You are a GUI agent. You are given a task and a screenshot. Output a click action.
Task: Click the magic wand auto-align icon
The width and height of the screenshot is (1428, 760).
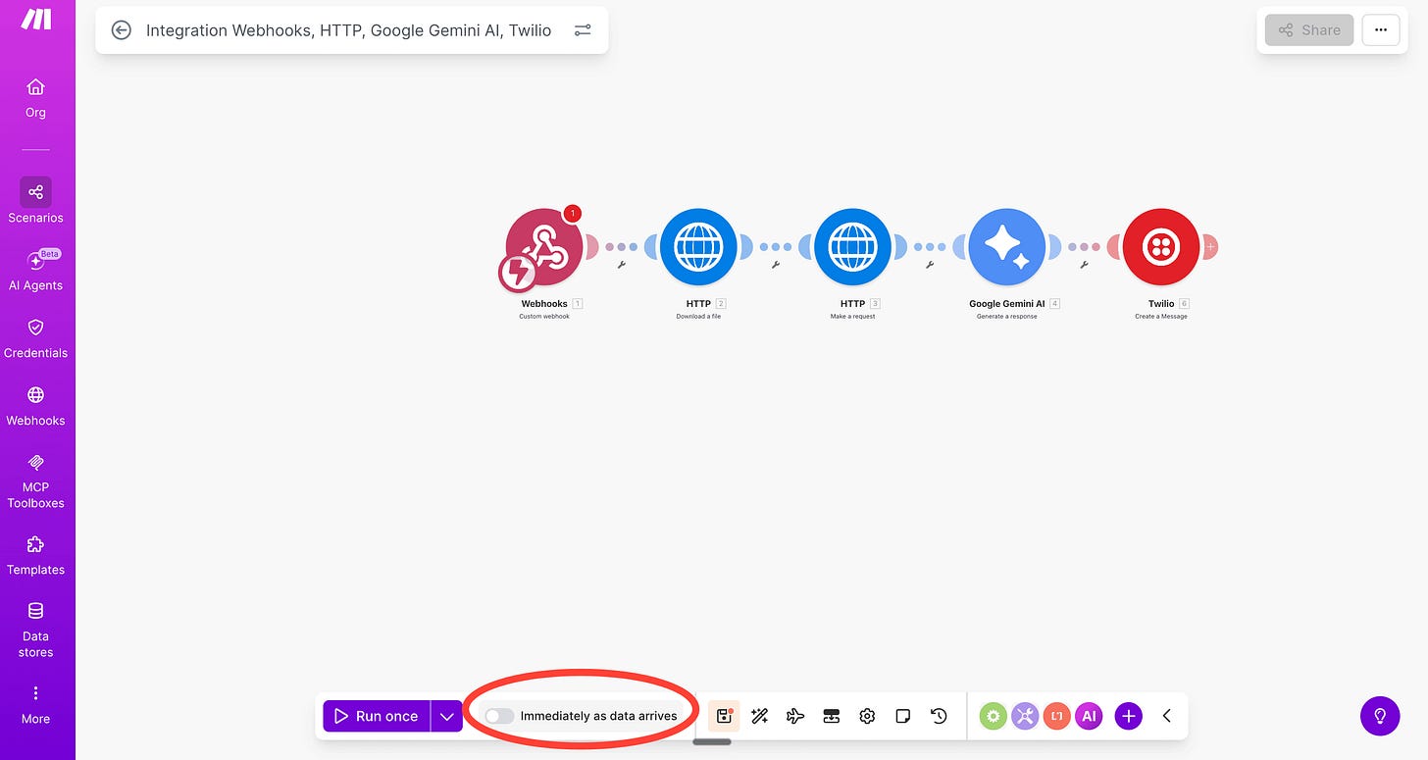click(759, 716)
